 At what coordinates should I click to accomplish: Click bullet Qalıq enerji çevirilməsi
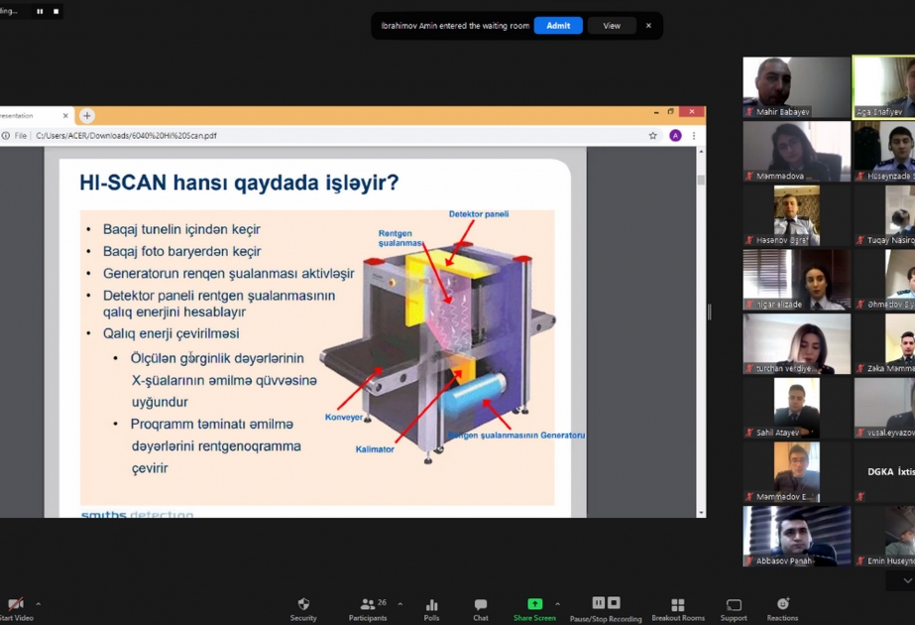point(171,333)
